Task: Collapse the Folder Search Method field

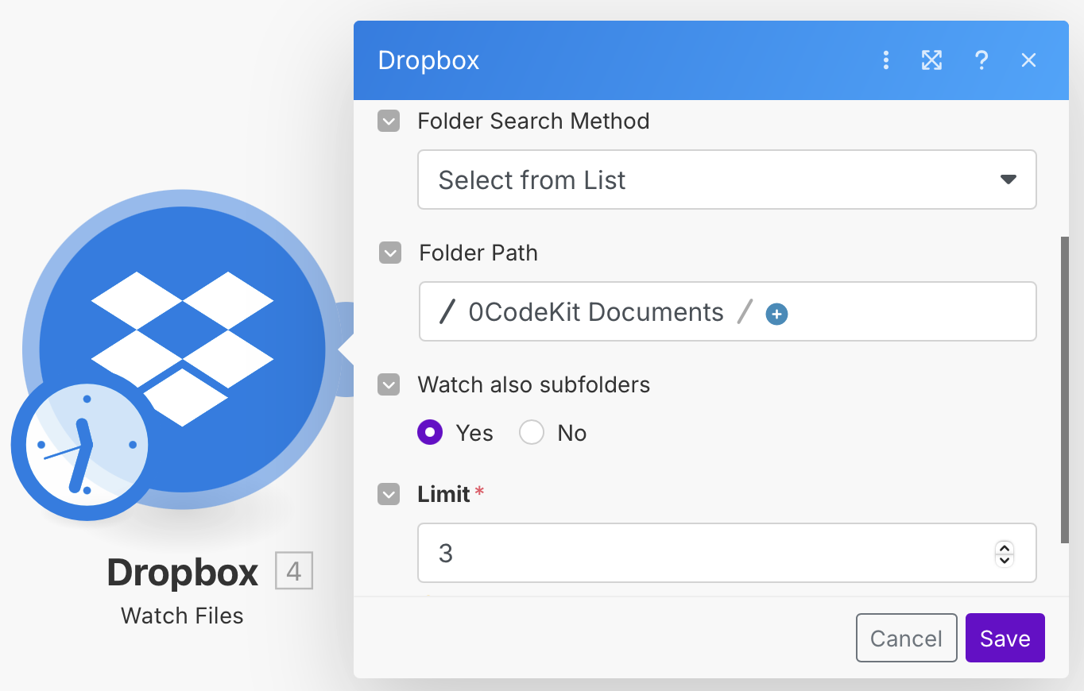Action: click(389, 122)
